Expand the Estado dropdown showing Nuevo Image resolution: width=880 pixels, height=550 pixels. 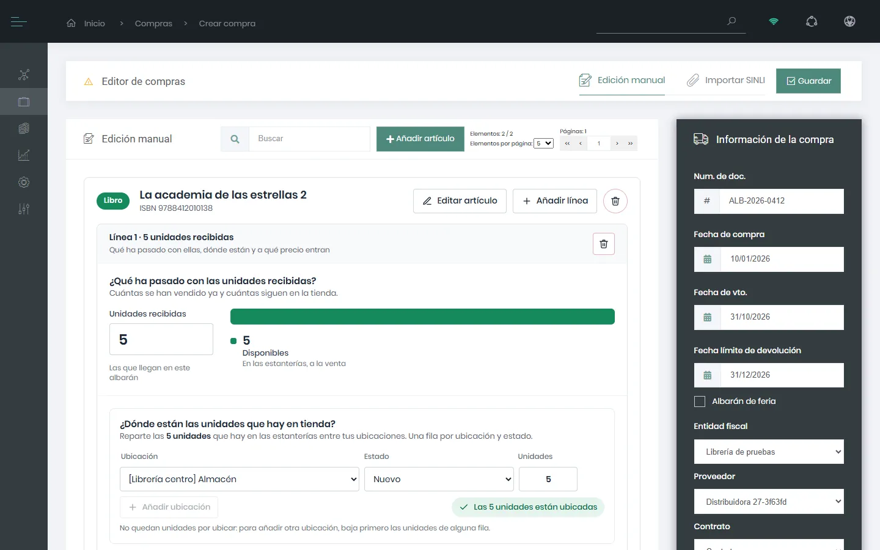point(439,479)
